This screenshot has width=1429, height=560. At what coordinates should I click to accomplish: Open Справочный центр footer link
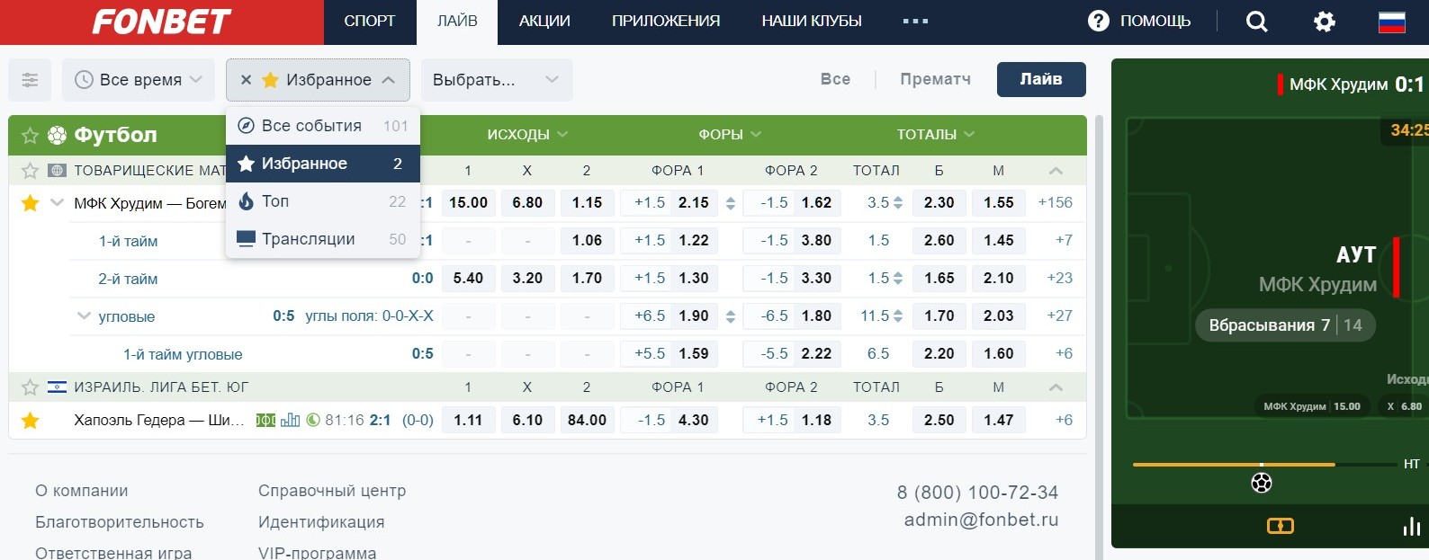[x=332, y=491]
